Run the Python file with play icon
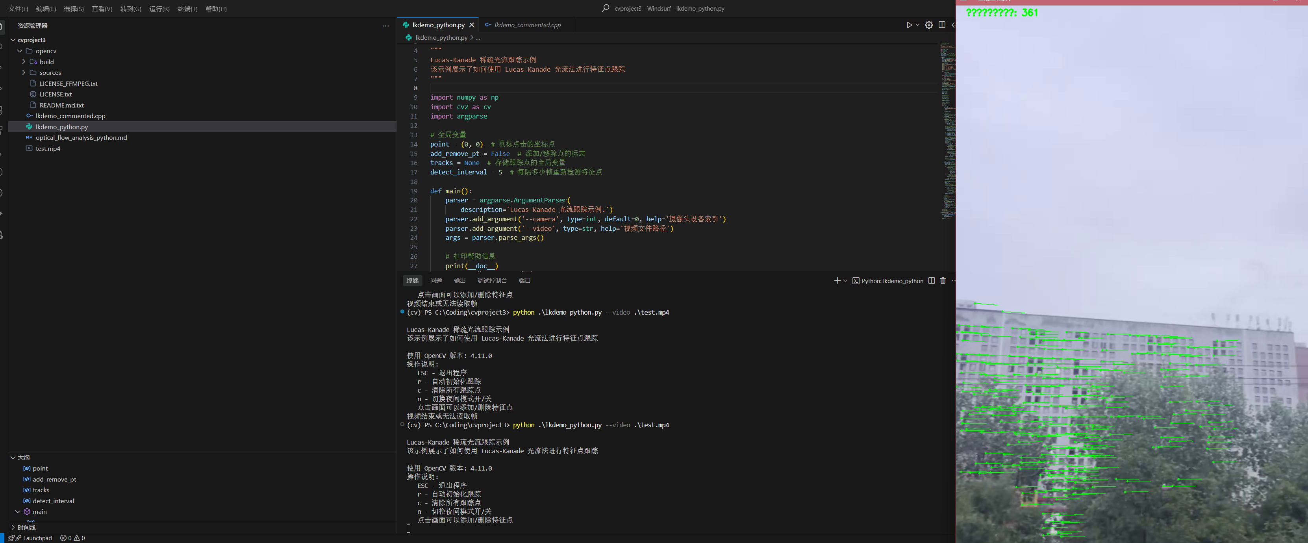 (x=909, y=25)
